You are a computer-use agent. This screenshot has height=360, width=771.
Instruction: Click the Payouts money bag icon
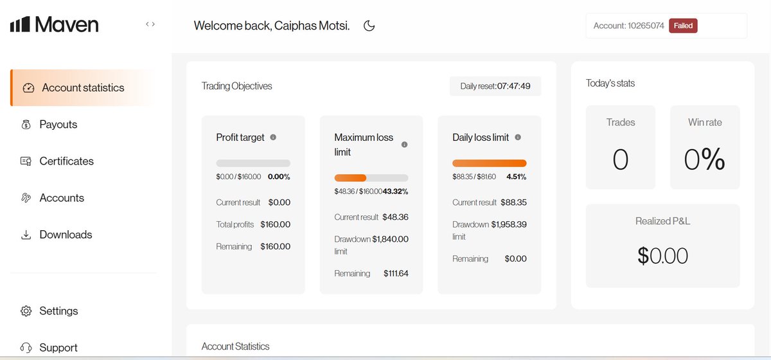coord(26,125)
